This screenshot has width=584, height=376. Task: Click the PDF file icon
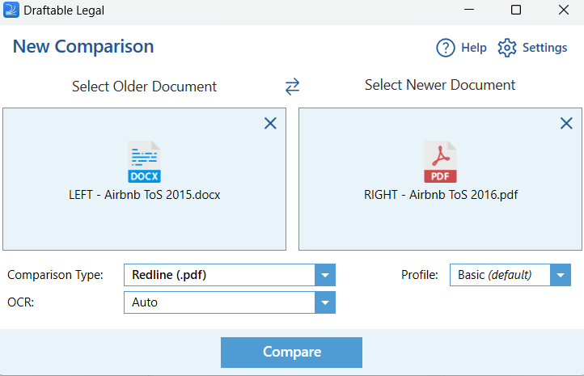point(440,162)
